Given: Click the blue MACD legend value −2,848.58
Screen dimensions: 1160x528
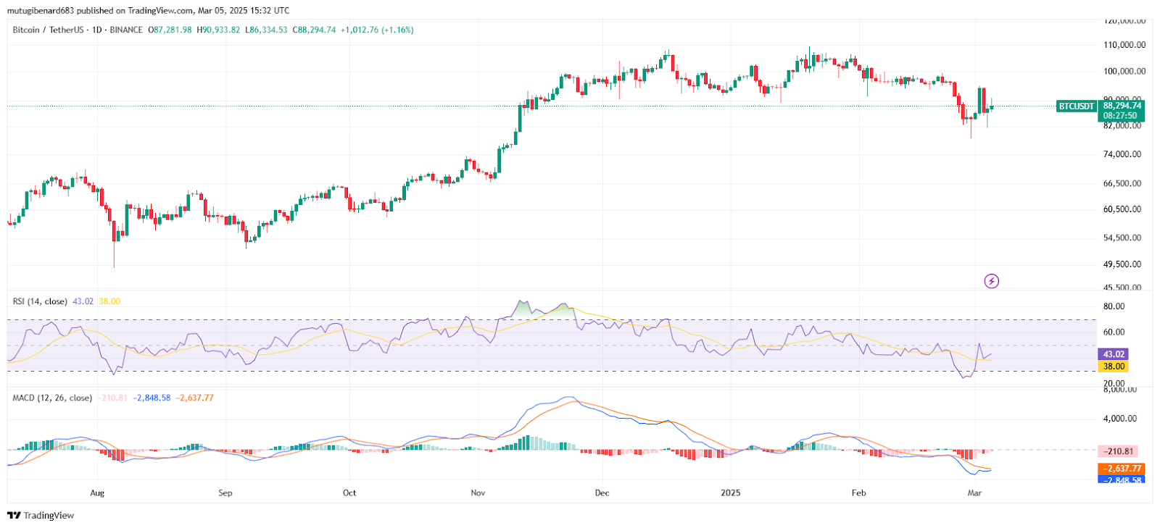Looking at the screenshot, I should coord(152,398).
